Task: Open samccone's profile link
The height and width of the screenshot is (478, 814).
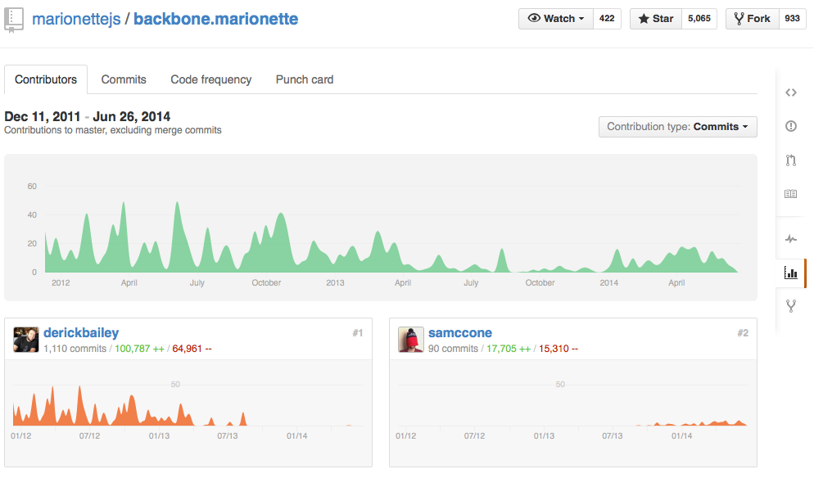Action: pyautogui.click(x=460, y=332)
